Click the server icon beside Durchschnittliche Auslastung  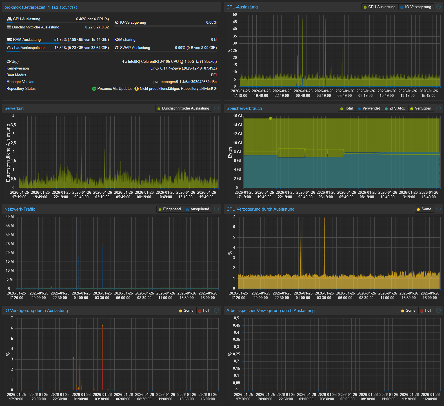pos(9,27)
